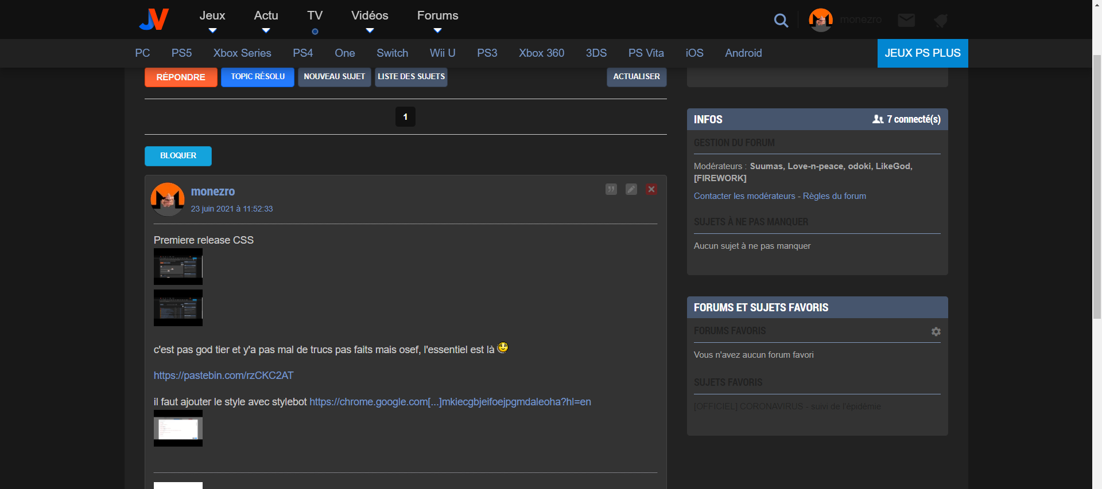Open the pastebin.com link

coord(223,375)
